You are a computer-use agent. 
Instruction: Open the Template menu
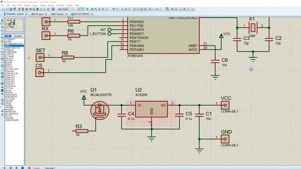pyautogui.click(x=60, y=5)
